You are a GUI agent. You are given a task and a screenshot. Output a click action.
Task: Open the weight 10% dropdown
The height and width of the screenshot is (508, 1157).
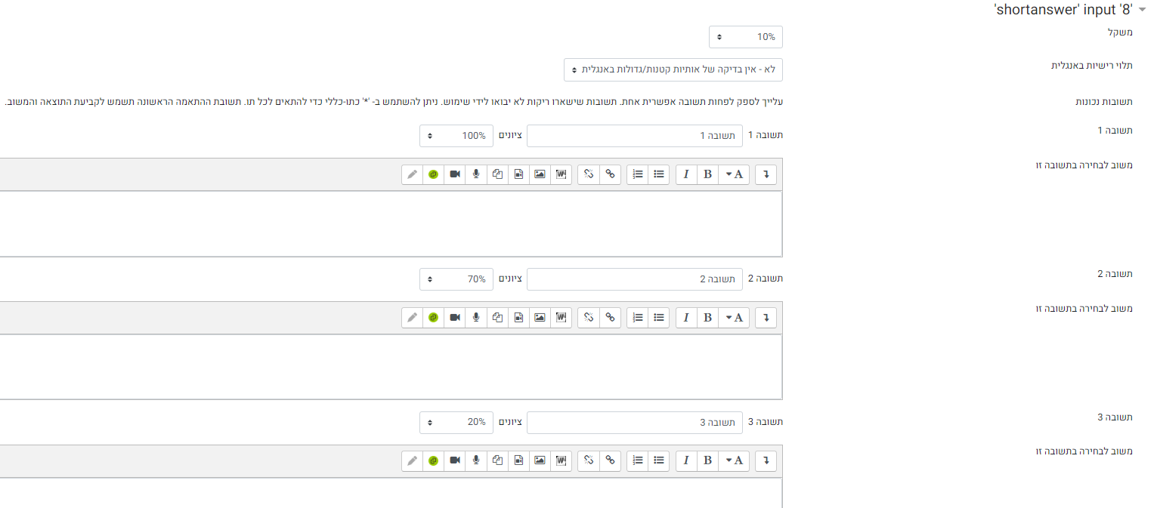(x=746, y=37)
